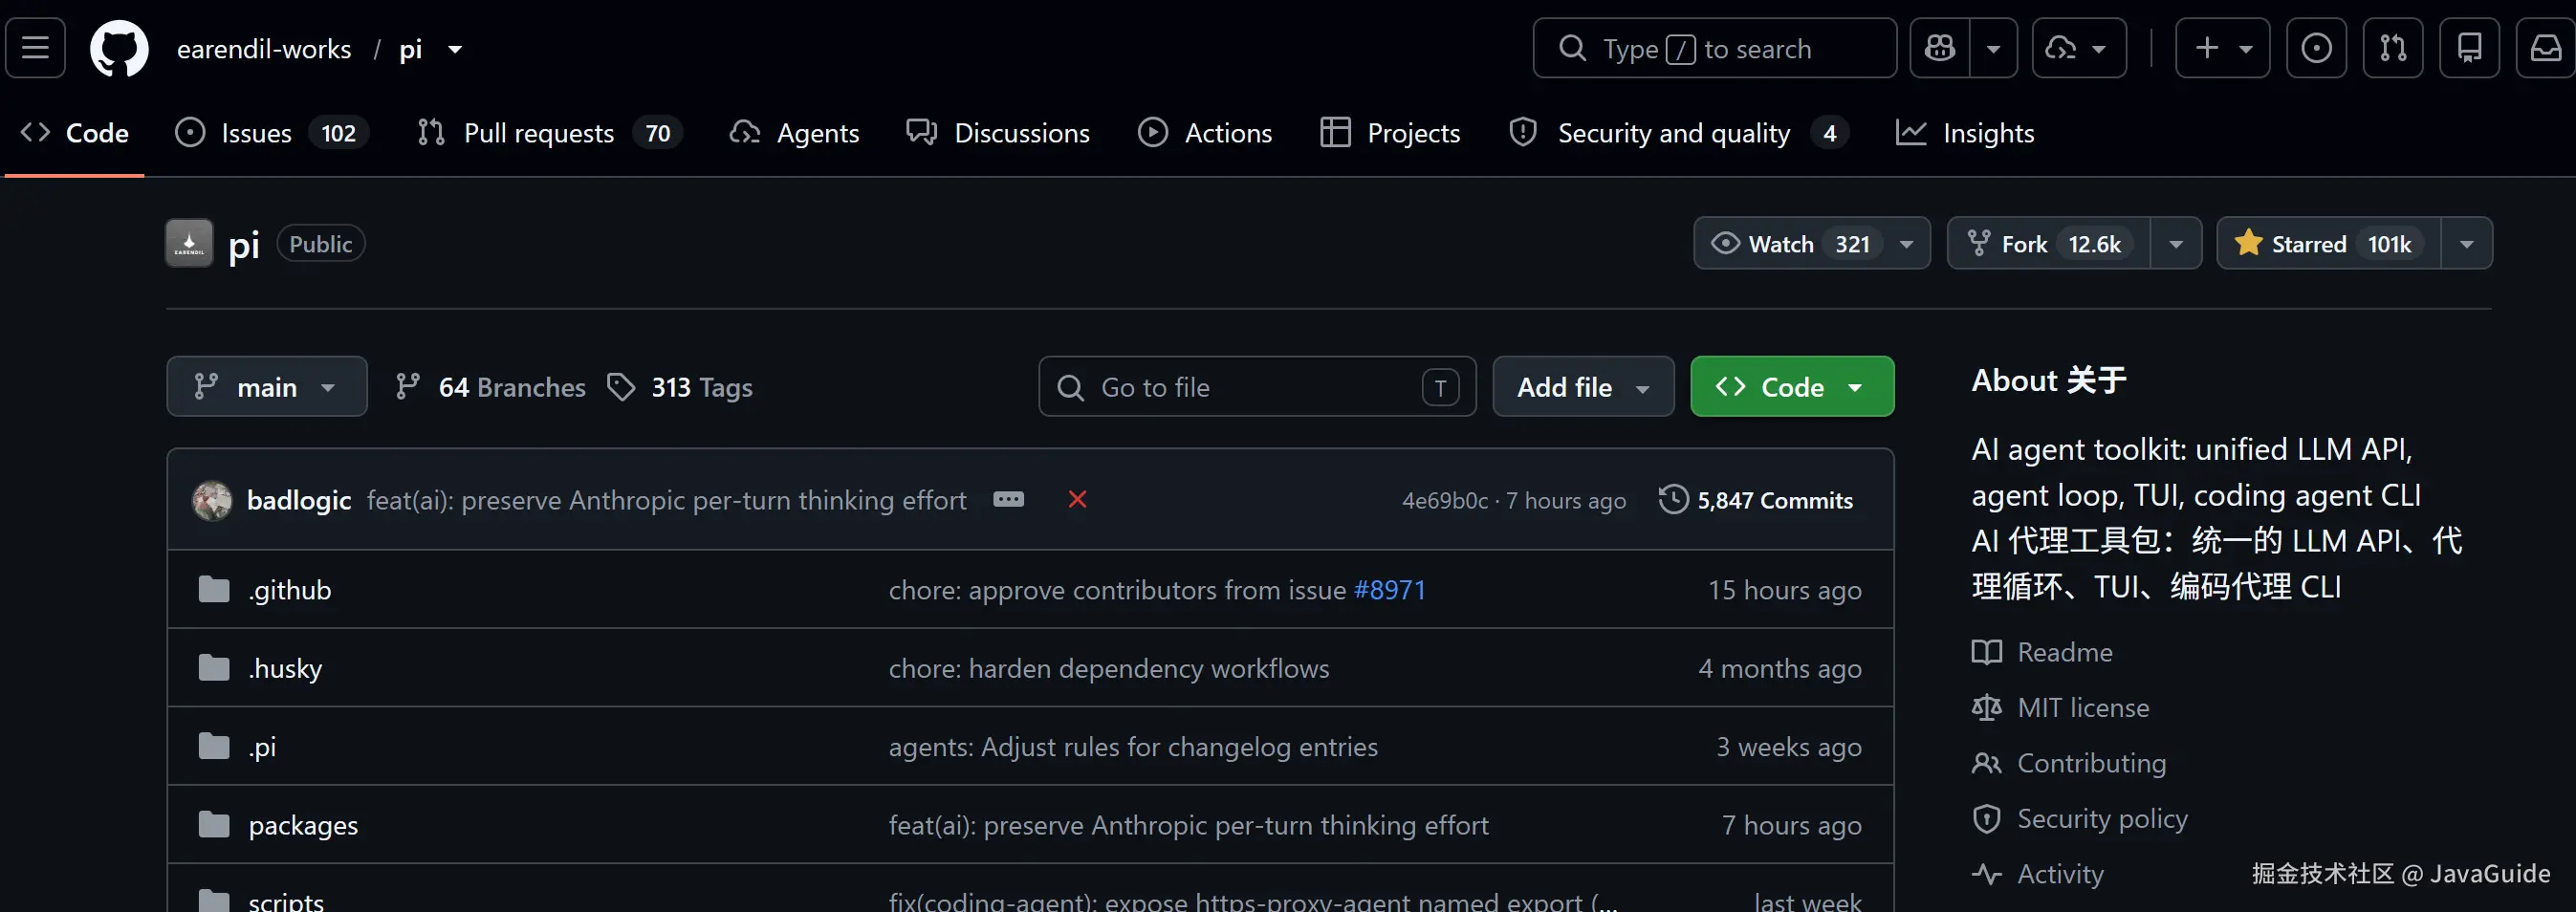Viewport: 2576px width, 912px height.
Task: Click the pi repository avatar image
Action: click(x=189, y=243)
